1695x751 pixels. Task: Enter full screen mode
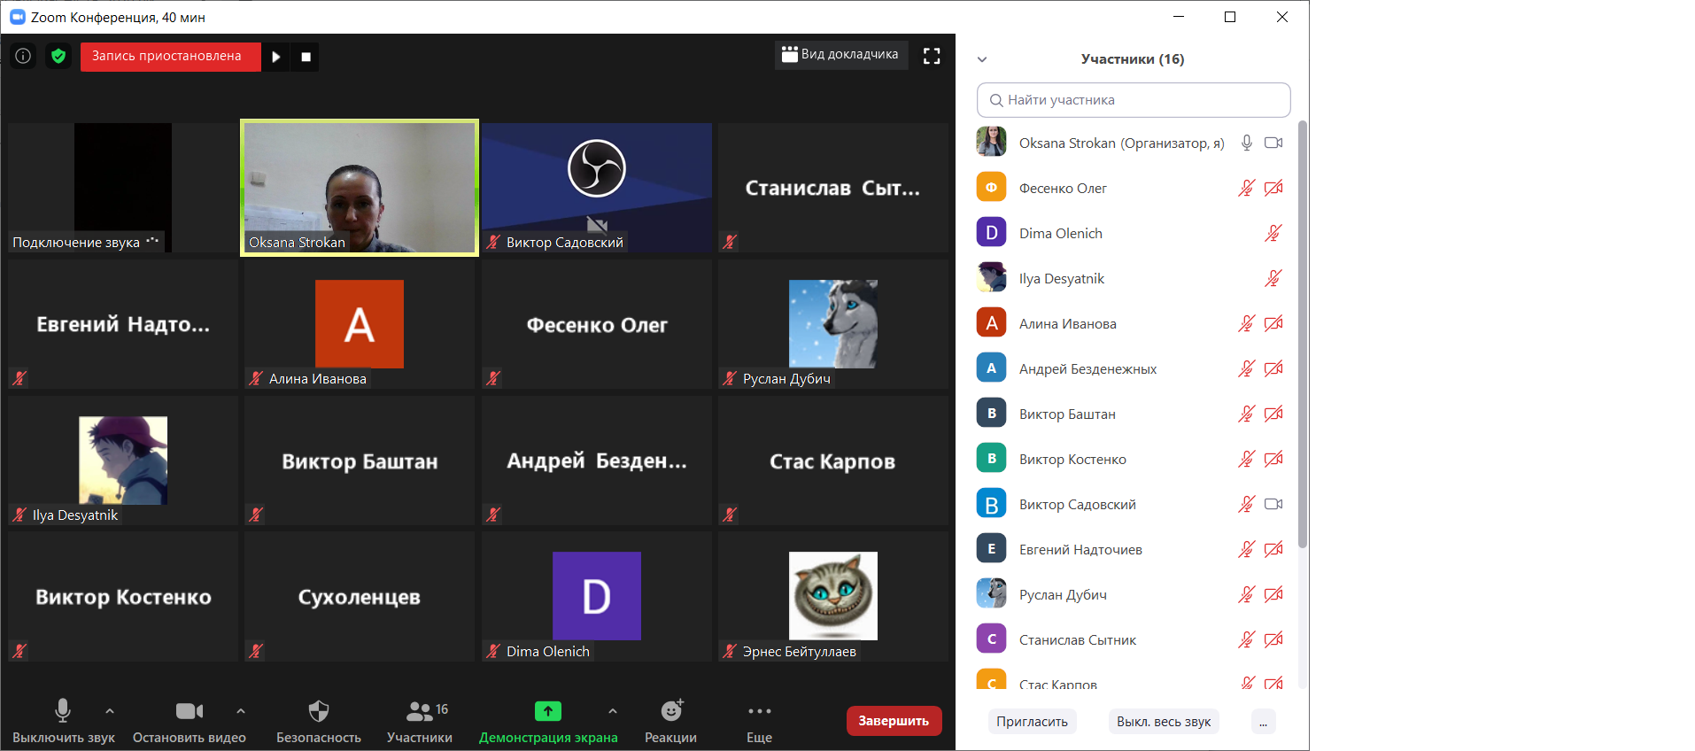point(932,56)
